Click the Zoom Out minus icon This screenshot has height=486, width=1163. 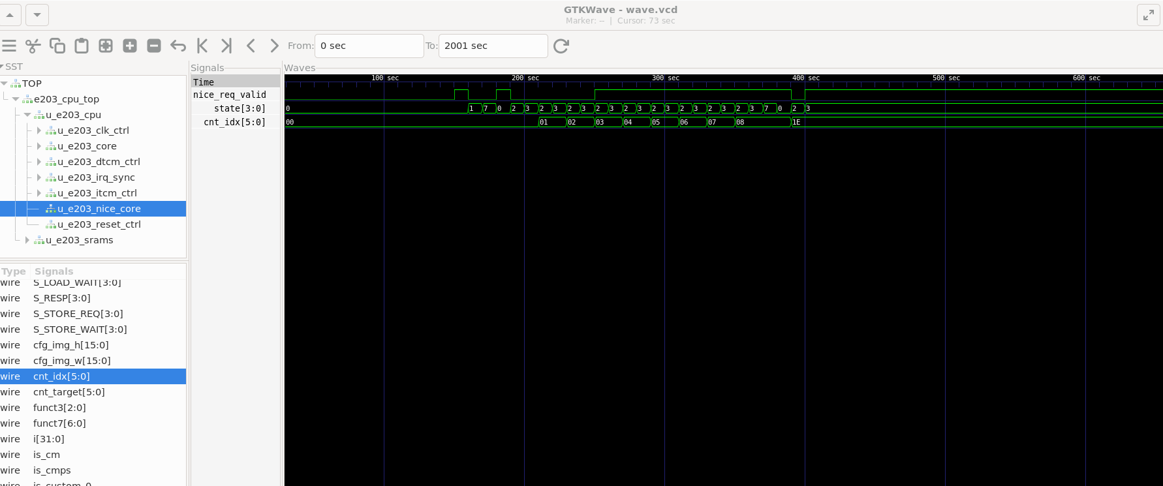click(x=154, y=46)
